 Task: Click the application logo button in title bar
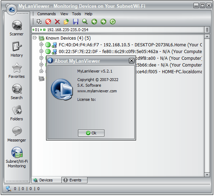coord(12,10)
